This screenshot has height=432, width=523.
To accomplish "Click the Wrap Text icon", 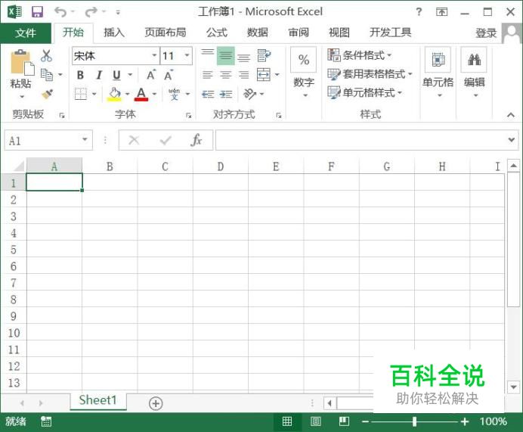I will click(265, 55).
